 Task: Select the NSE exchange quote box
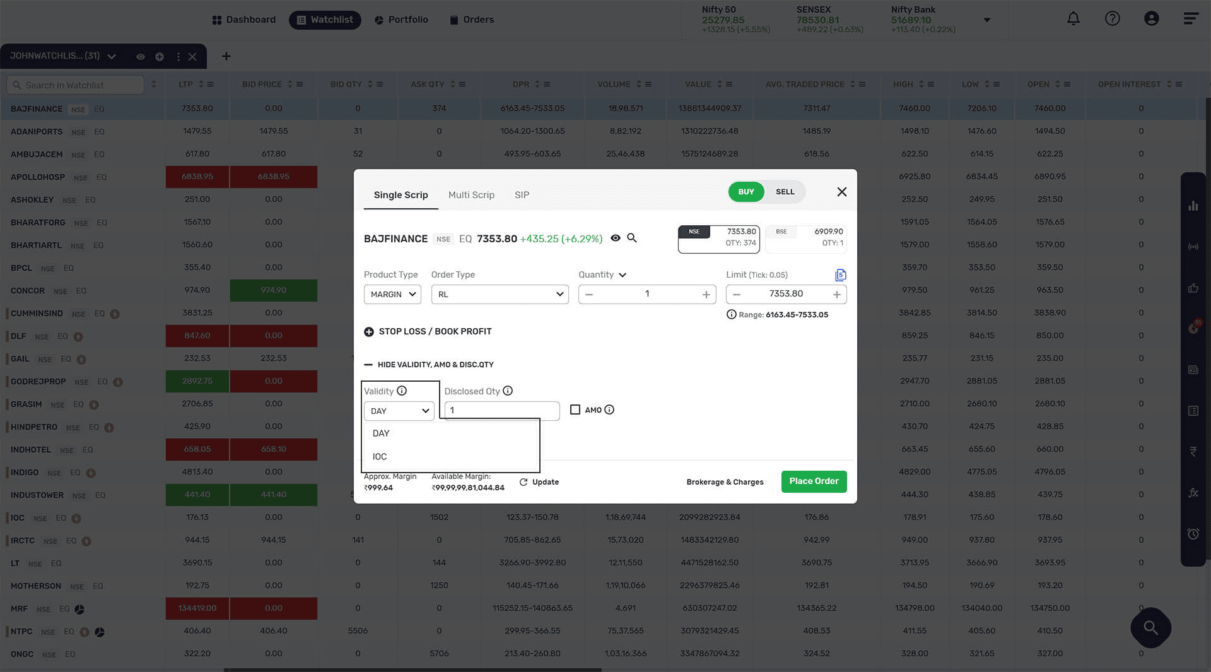coord(718,239)
